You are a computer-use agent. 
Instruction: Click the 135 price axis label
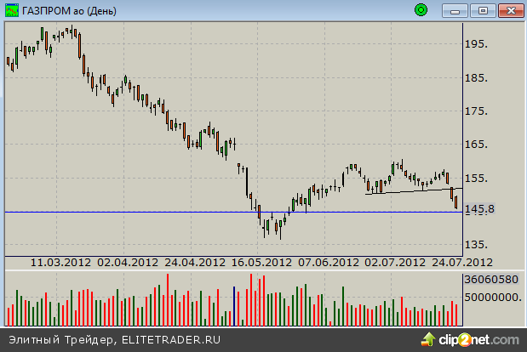(477, 246)
